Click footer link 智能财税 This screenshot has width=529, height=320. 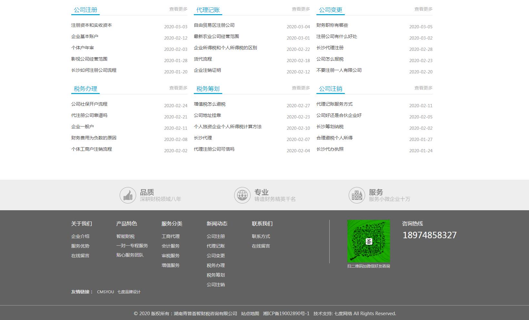click(x=125, y=236)
